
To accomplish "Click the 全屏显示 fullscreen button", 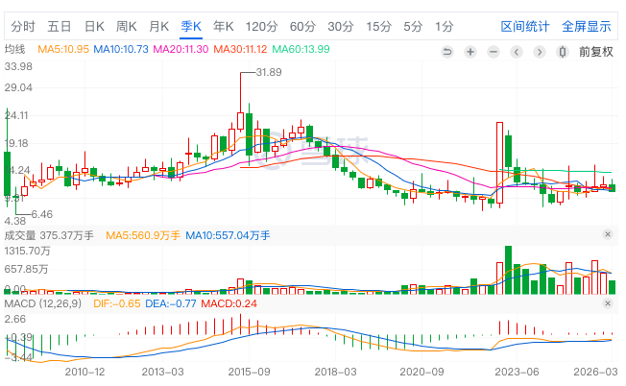I will (586, 26).
